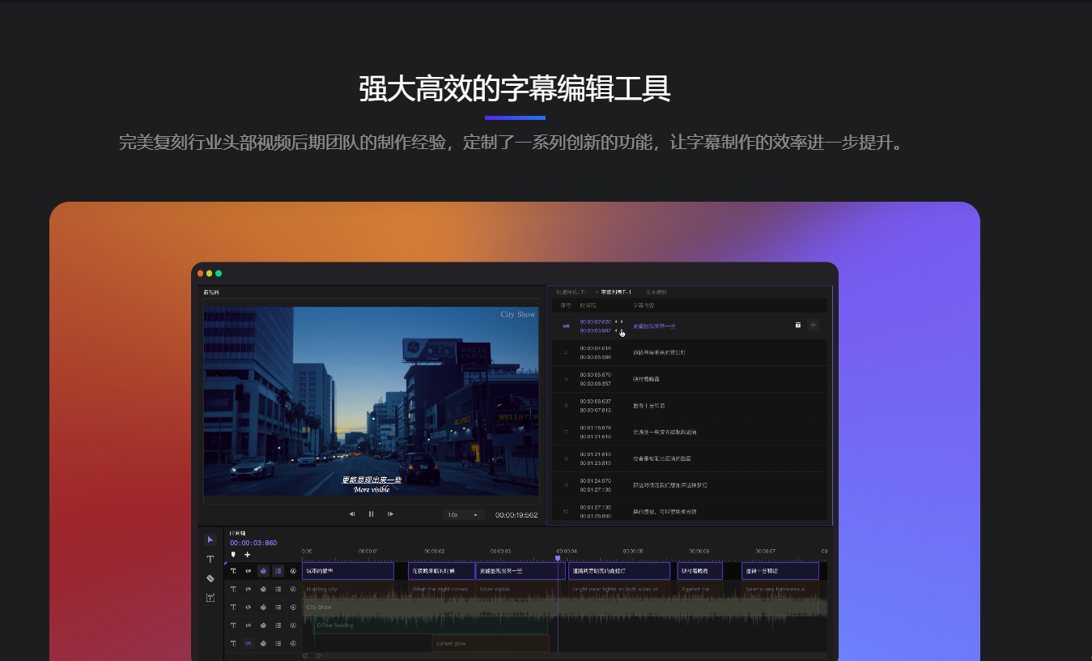The height and width of the screenshot is (661, 1092).
Task: Select the arrow selection tool in left sidebar
Action: [210, 539]
